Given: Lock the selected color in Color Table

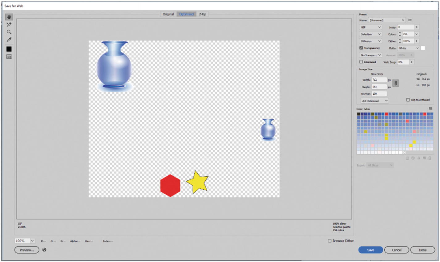Looking at the screenshot, I should tap(419, 158).
